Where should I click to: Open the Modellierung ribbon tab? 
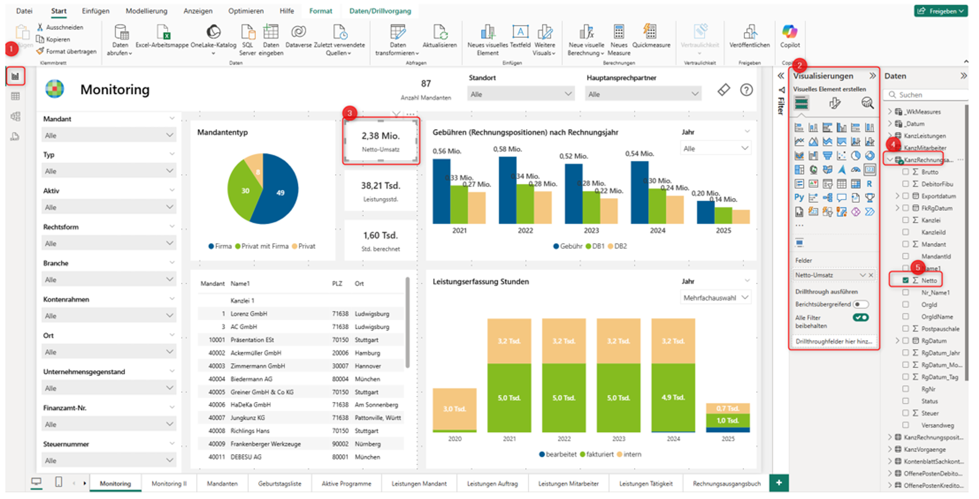[147, 11]
